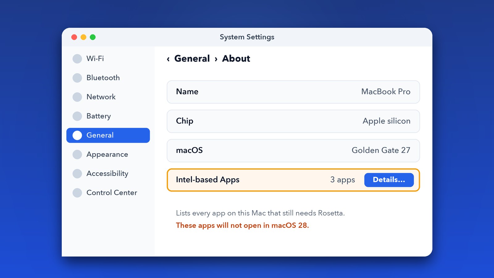Viewport: 494px width, 278px height.
Task: Maximize the window with green button
Action: coord(93,37)
